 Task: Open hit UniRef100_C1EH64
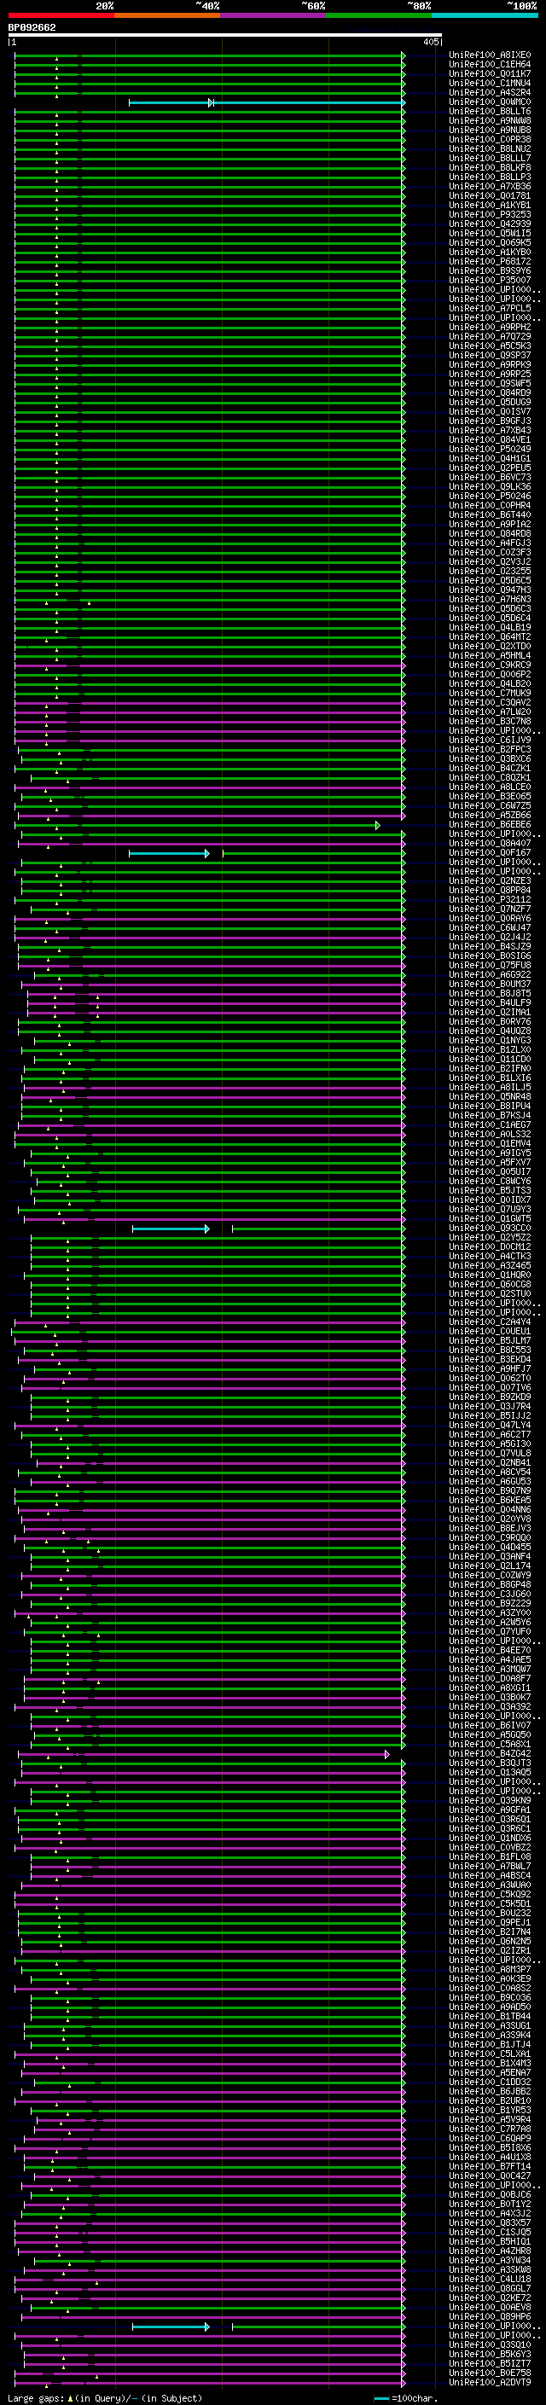point(489,65)
